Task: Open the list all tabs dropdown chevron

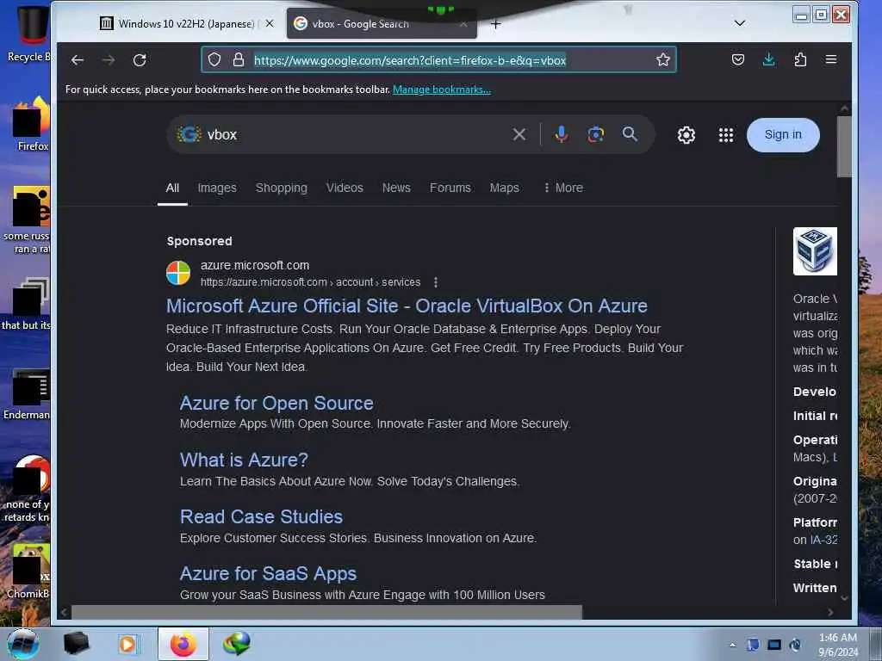Action: (740, 23)
